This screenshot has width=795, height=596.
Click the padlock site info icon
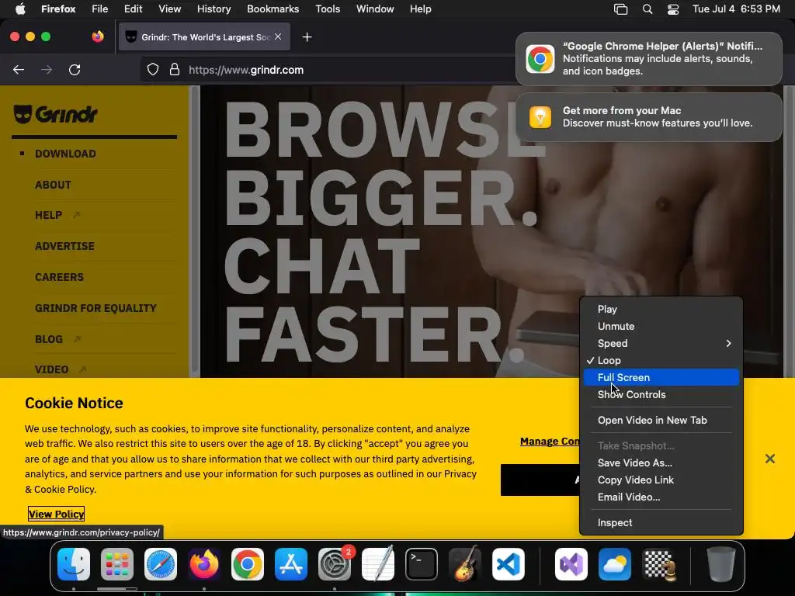tap(175, 69)
